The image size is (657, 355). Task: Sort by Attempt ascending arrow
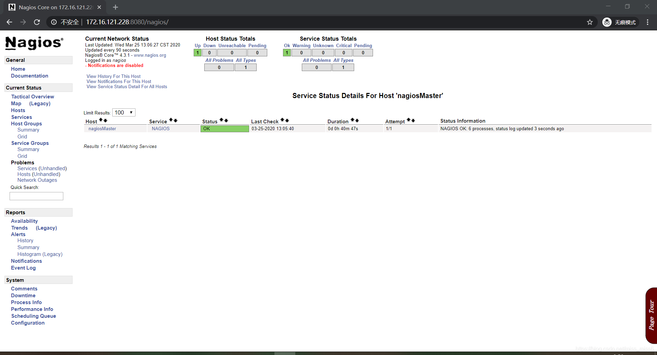[x=409, y=120]
